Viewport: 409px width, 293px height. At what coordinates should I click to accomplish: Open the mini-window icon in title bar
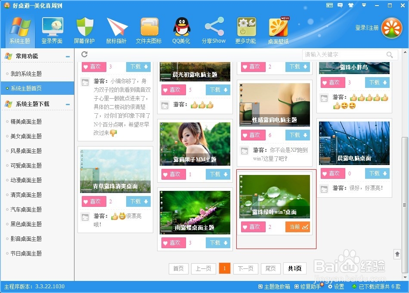(329, 5)
